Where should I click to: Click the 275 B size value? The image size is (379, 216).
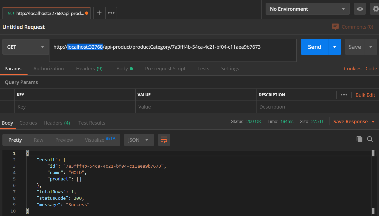[317, 121]
